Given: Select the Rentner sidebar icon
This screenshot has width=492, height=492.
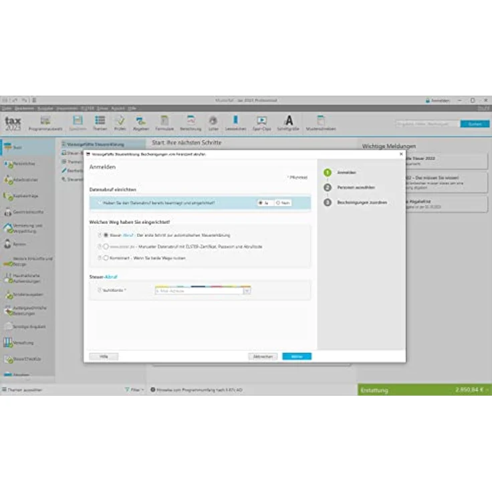Looking at the screenshot, I should tap(9, 245).
